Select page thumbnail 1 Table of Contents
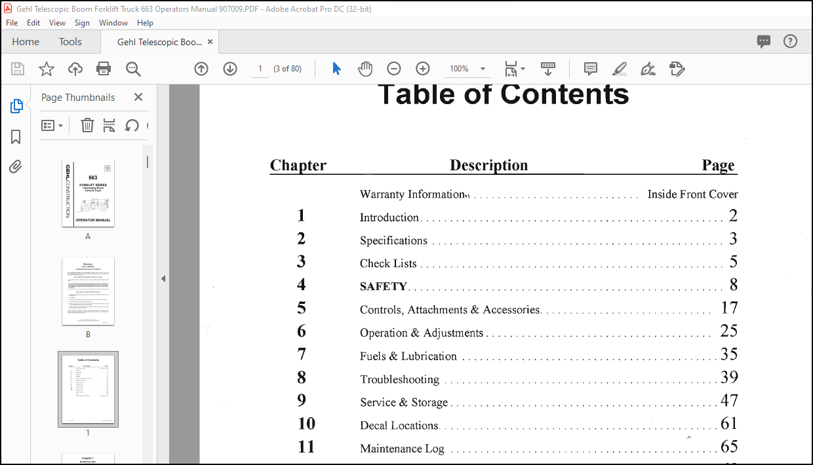 88,389
